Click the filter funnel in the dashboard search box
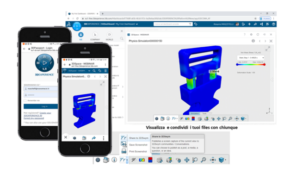 [190, 24]
